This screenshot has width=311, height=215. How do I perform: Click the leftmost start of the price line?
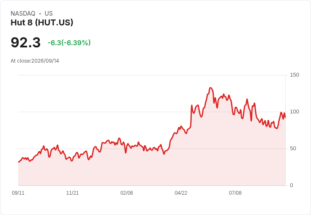(19, 162)
